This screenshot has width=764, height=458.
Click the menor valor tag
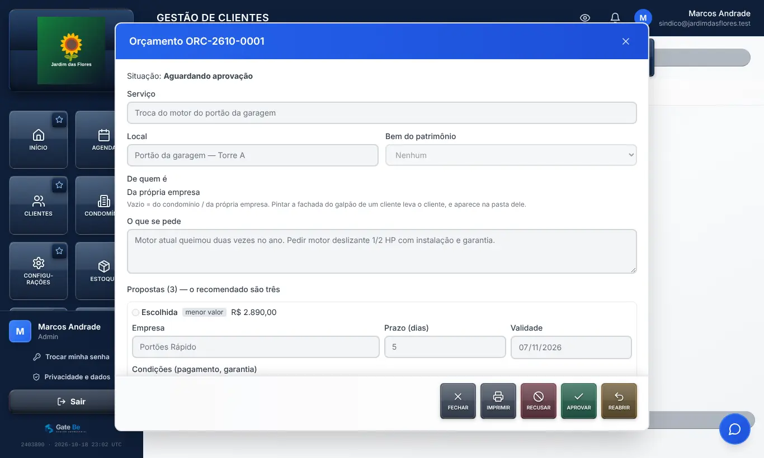(x=204, y=312)
